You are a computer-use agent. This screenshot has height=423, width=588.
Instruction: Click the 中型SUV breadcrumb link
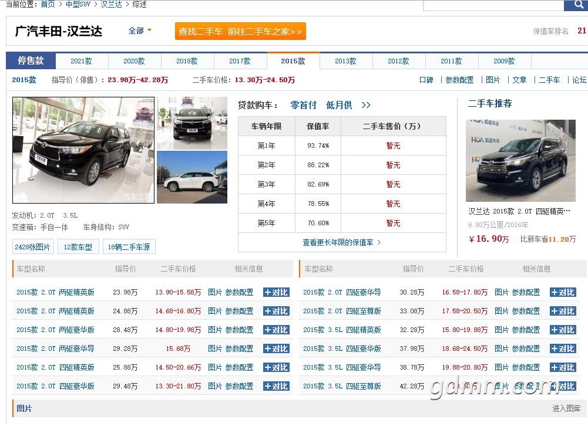click(78, 4)
